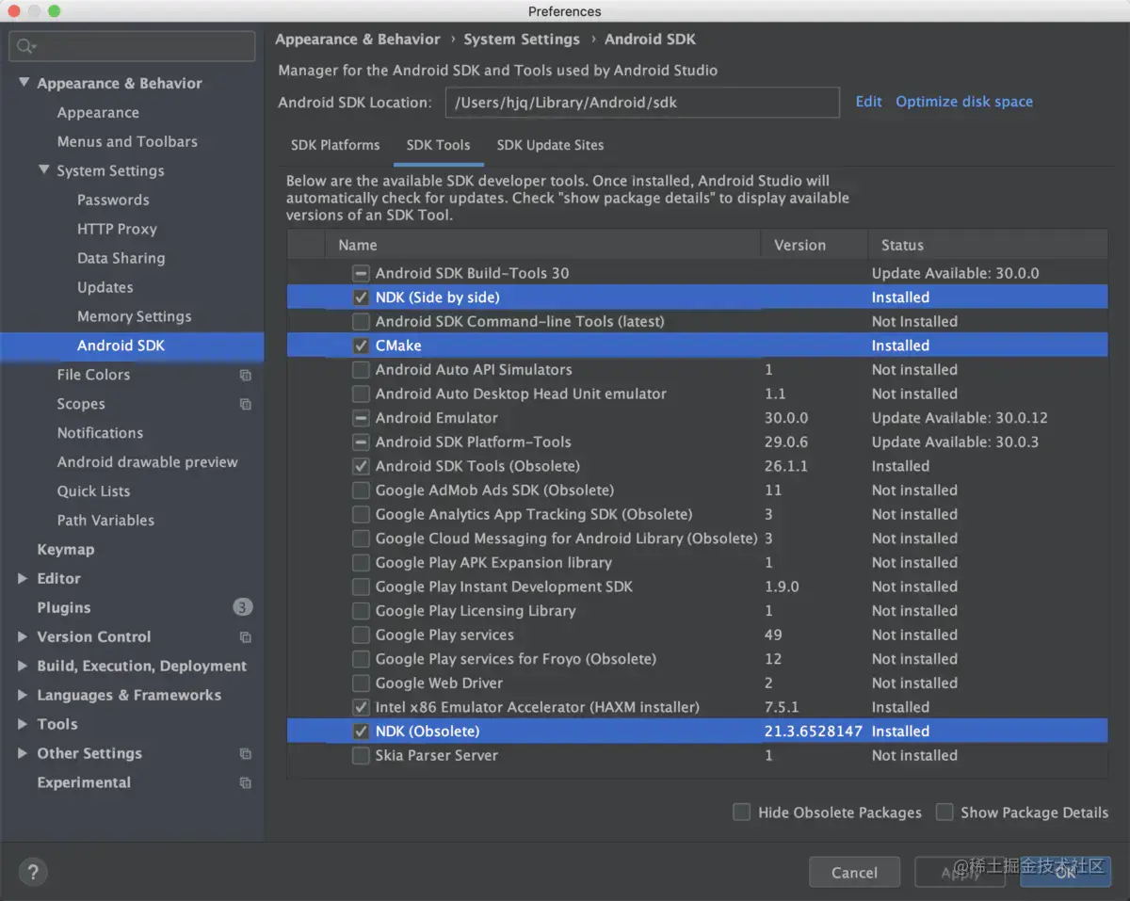Image resolution: width=1130 pixels, height=901 pixels.
Task: Uncheck the NDK (Side by side) checkbox
Action: pos(361,298)
